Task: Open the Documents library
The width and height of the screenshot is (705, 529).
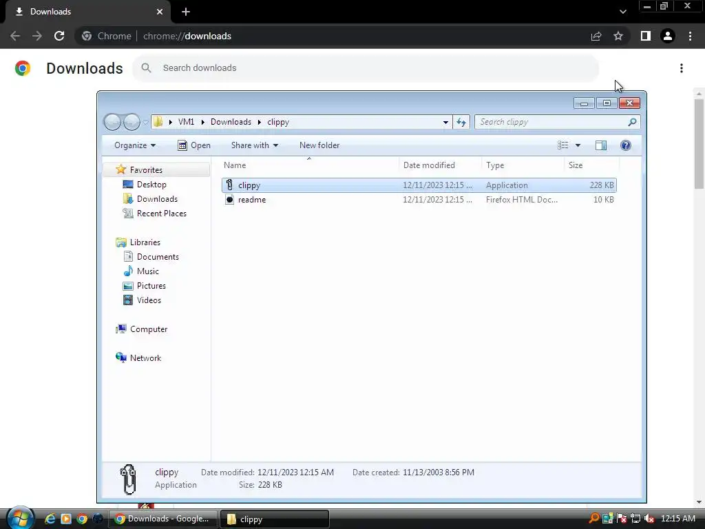Action: pyautogui.click(x=158, y=256)
